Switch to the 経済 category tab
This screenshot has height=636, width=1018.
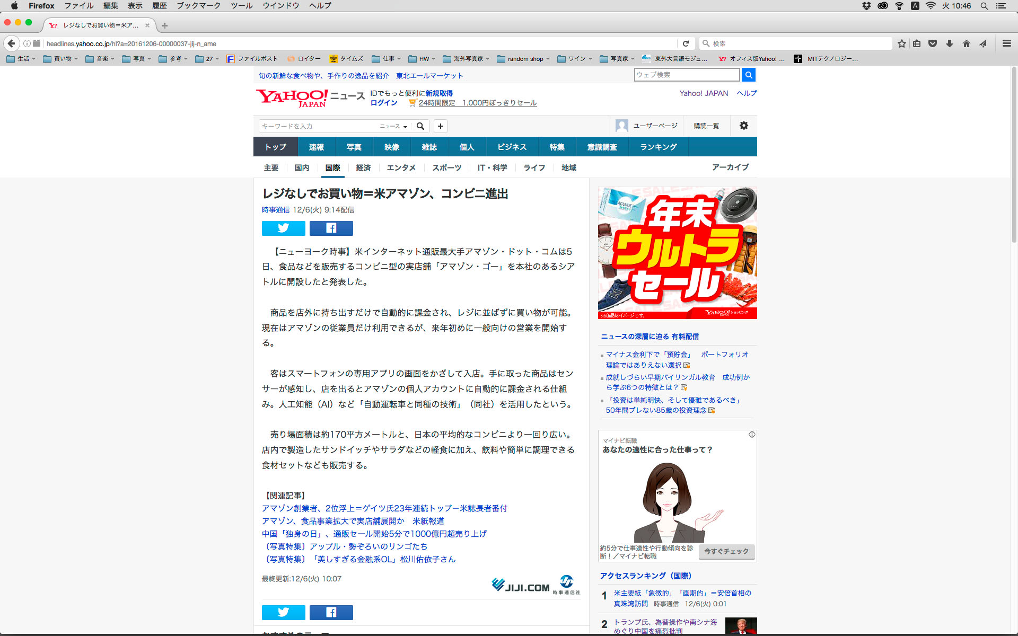(x=363, y=167)
